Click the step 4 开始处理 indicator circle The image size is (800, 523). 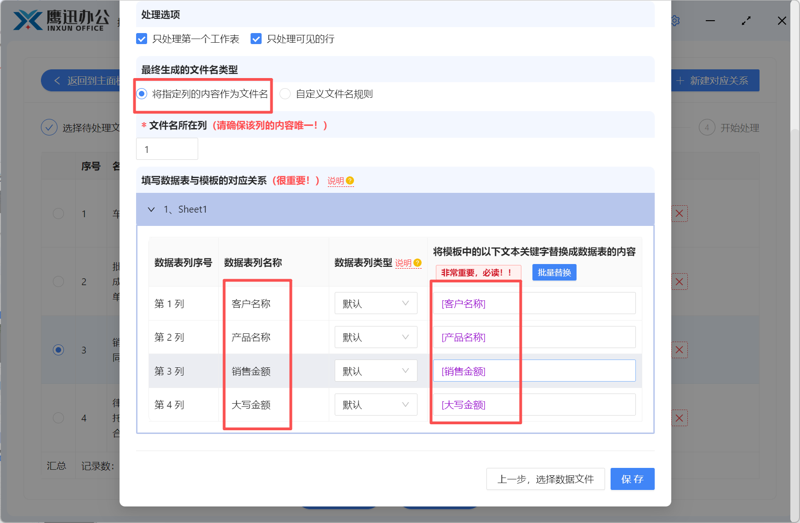707,128
